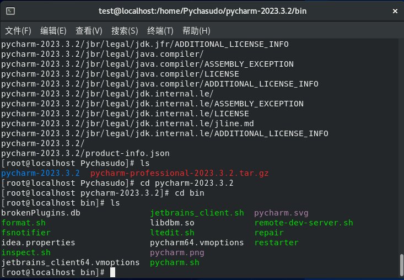Click restarter in the listing
Image resolution: width=404 pixels, height=280 pixels.
coord(276,243)
